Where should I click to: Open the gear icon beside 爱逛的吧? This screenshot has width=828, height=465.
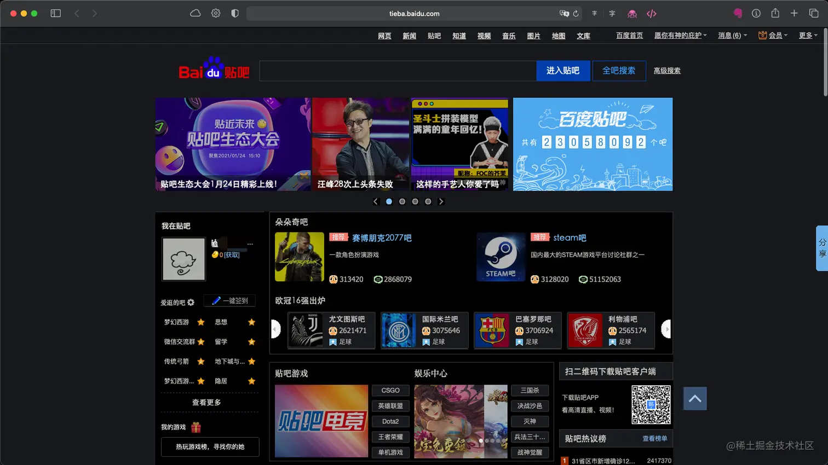(191, 303)
